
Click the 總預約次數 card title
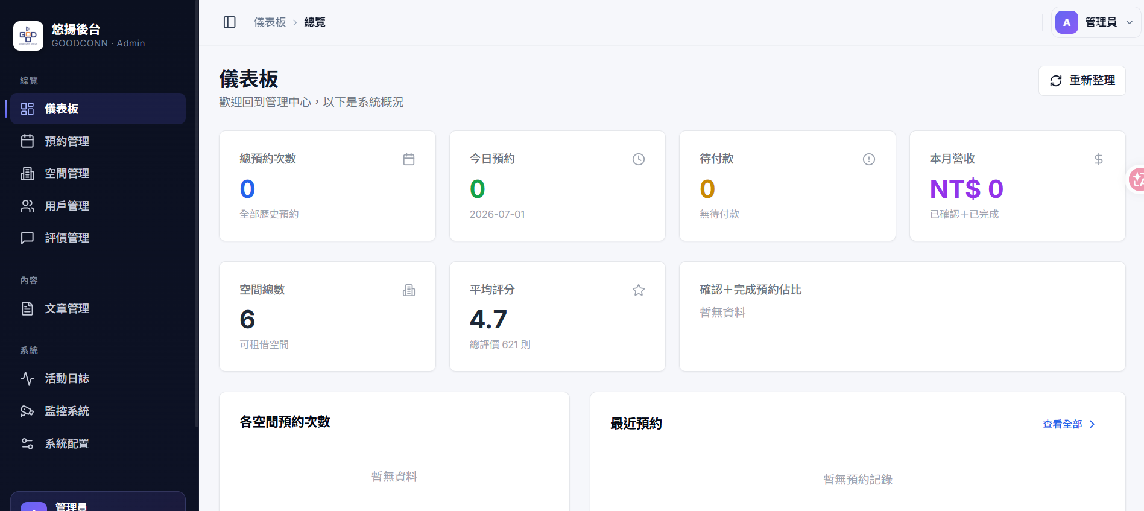(268, 159)
